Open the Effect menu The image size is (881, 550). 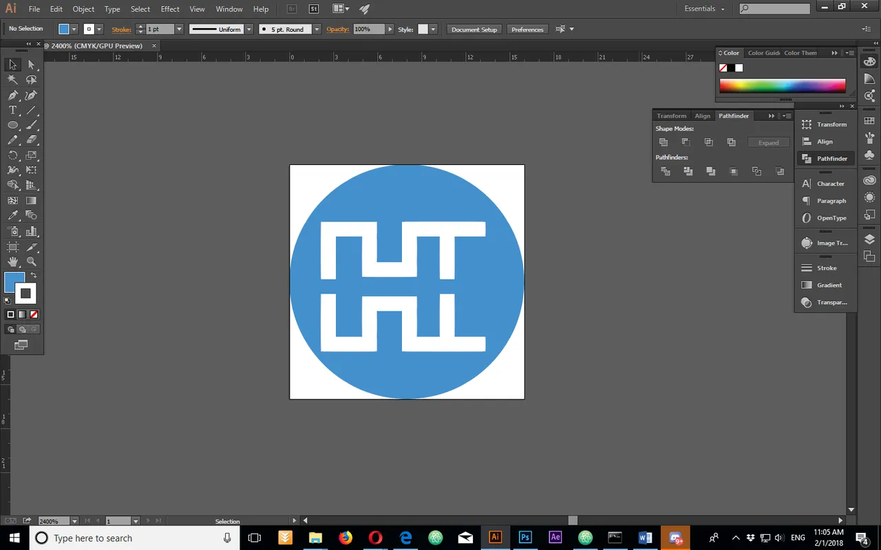[x=170, y=9]
